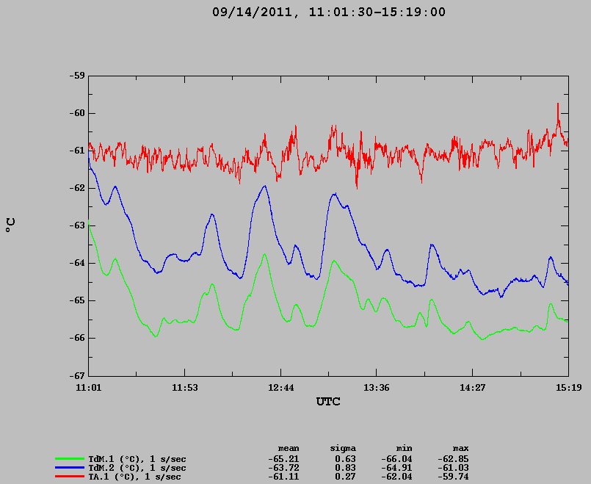Click the TdM.2 mean value -63.72
Screen dimensions: 591x484
[x=283, y=468]
